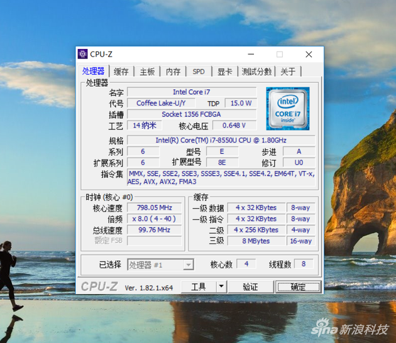Go to the 关于 tab
Image resolution: width=396 pixels, height=343 pixels.
[x=288, y=72]
